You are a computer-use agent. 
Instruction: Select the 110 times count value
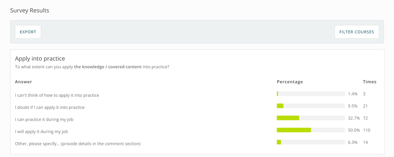click(367, 130)
